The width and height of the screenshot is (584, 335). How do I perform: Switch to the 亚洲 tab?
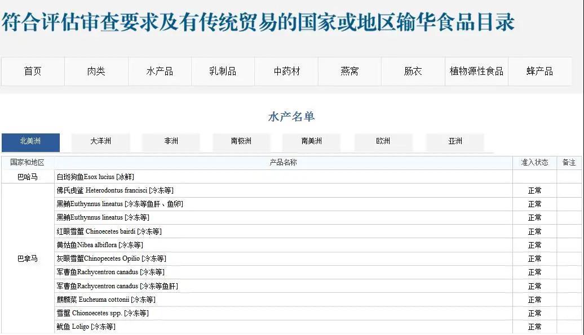tap(455, 141)
